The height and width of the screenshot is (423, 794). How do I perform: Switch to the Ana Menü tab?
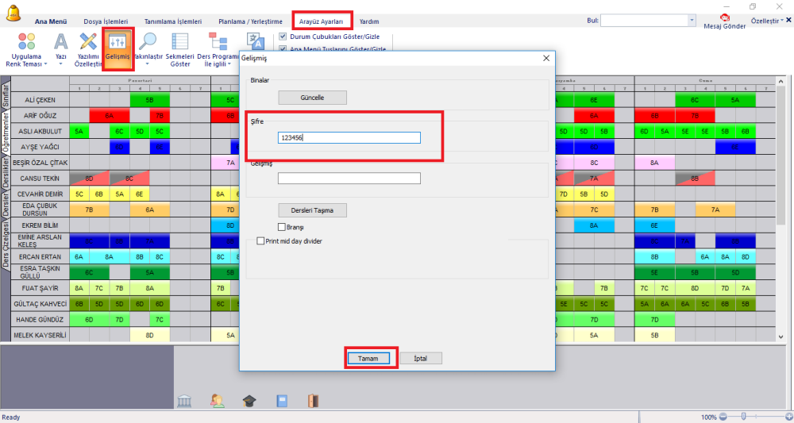[x=51, y=21]
